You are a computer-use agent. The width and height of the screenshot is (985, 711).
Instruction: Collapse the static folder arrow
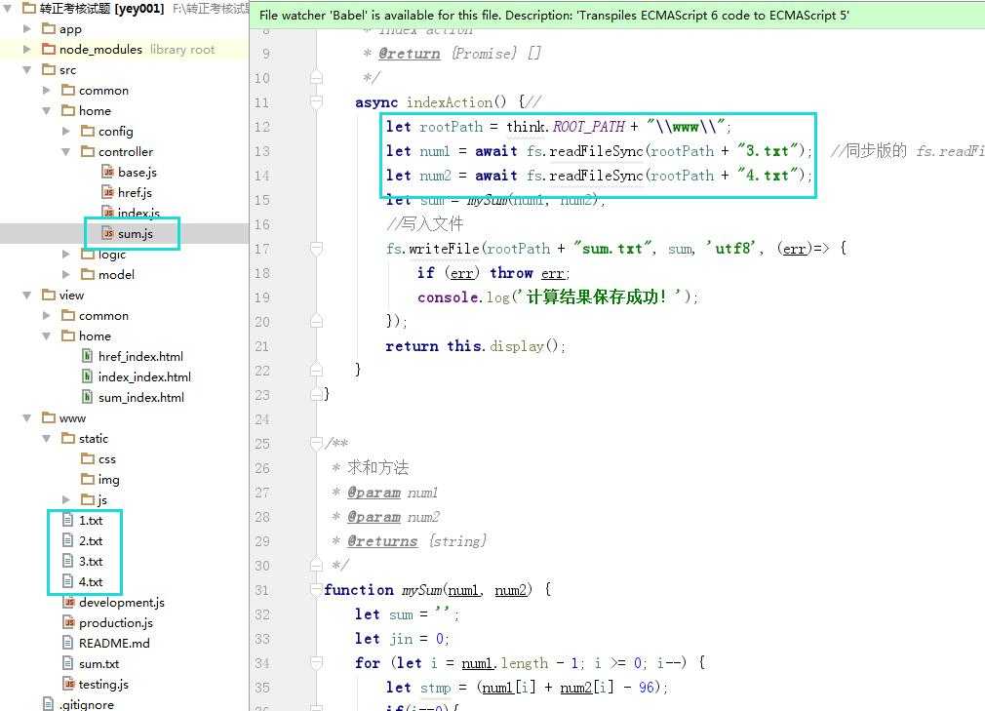(47, 439)
